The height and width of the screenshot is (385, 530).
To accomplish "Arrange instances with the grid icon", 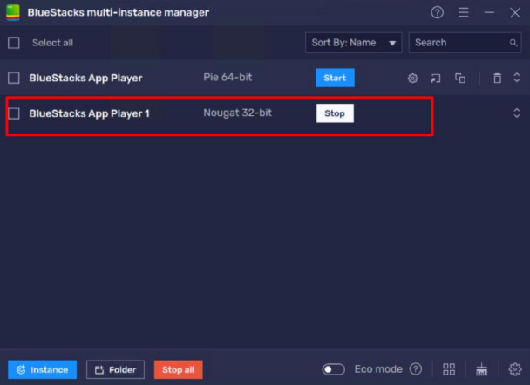I will 449,369.
